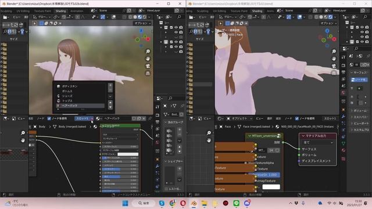Toggle overlays icon in left window header
The width and height of the screenshot is (372, 209).
click(114, 17)
